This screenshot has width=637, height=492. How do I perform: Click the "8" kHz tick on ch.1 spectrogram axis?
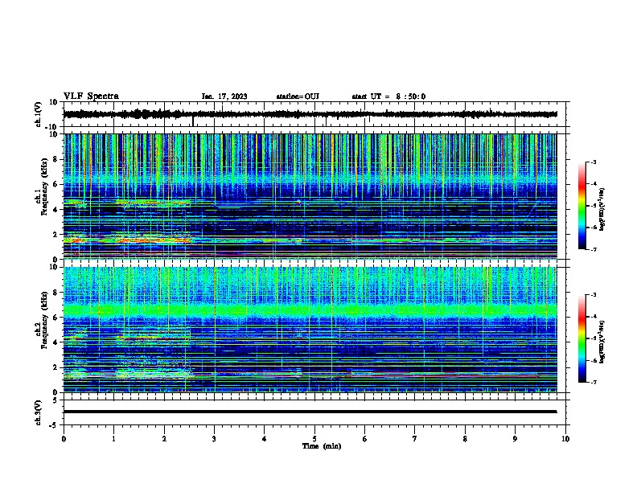[x=55, y=159]
